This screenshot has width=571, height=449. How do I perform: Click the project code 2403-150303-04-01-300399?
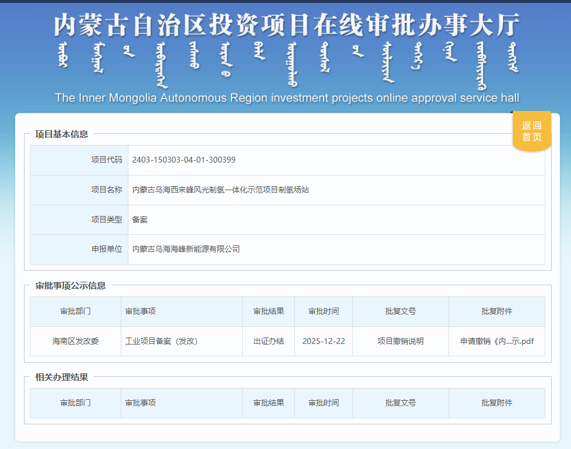pos(184,160)
